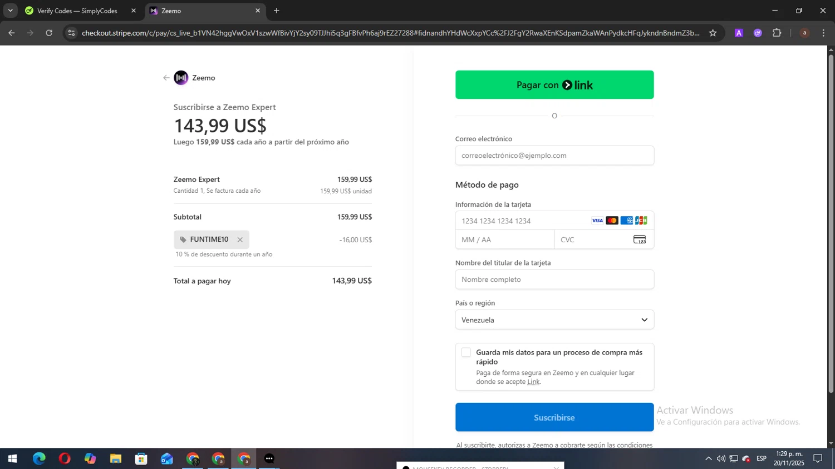835x469 pixels.
Task: Click the American Express icon
Action: 626,221
